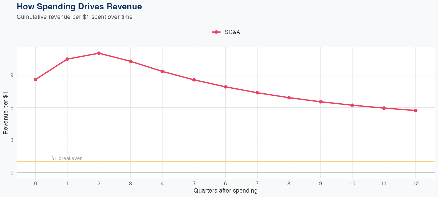
Task: Click the Quarters after spending axis title
Action: pos(225,191)
